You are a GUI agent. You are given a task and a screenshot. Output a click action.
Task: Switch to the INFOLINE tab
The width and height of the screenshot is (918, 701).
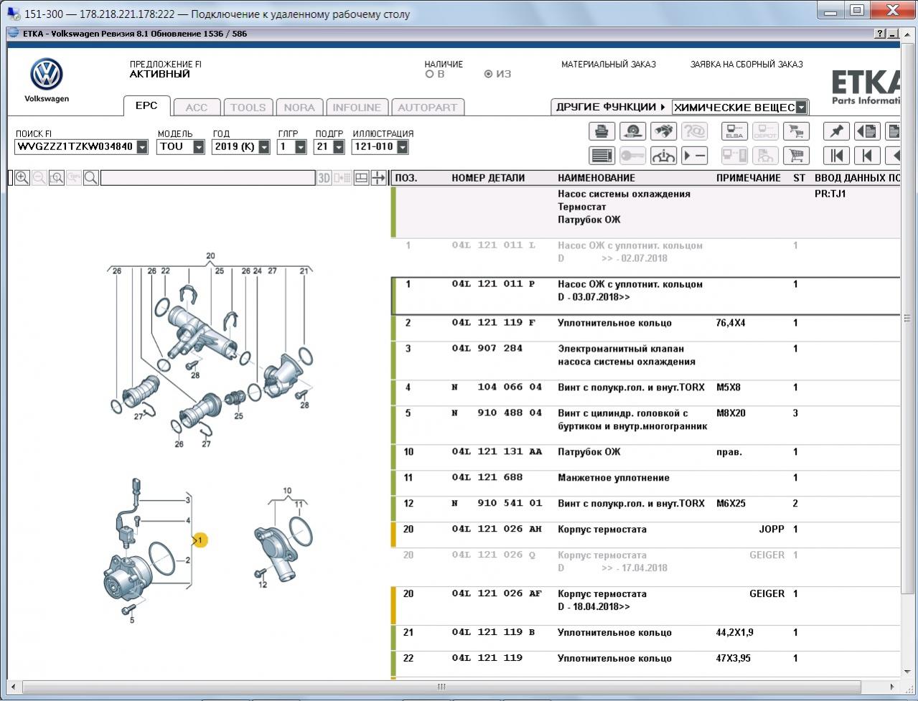pos(357,108)
